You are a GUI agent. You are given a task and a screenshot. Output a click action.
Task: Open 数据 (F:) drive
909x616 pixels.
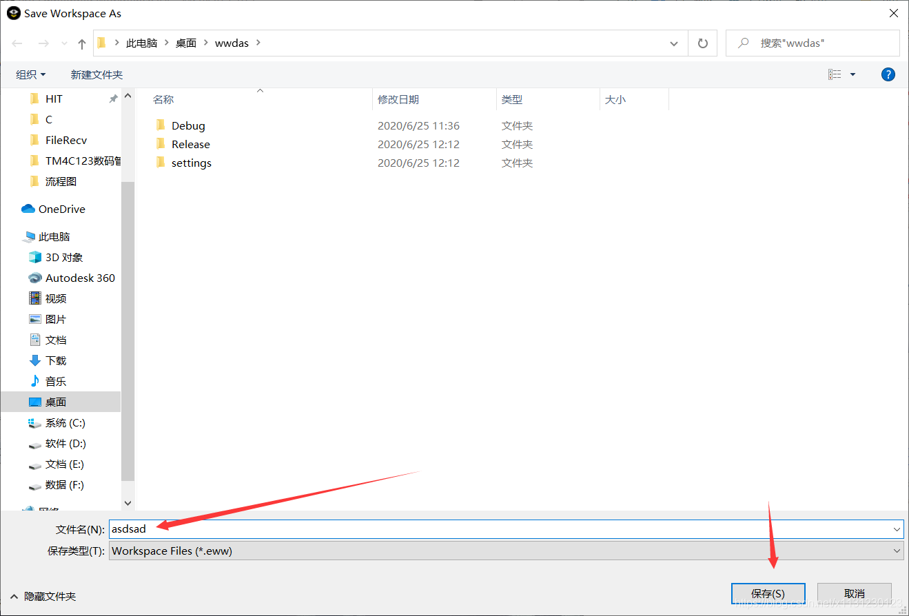coord(65,484)
